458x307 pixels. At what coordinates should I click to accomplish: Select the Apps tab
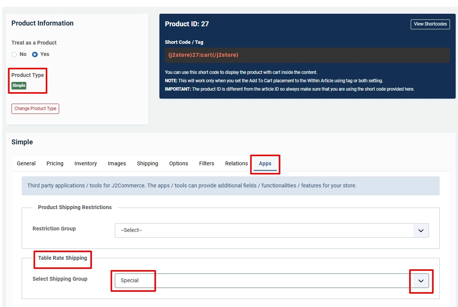coord(265,163)
